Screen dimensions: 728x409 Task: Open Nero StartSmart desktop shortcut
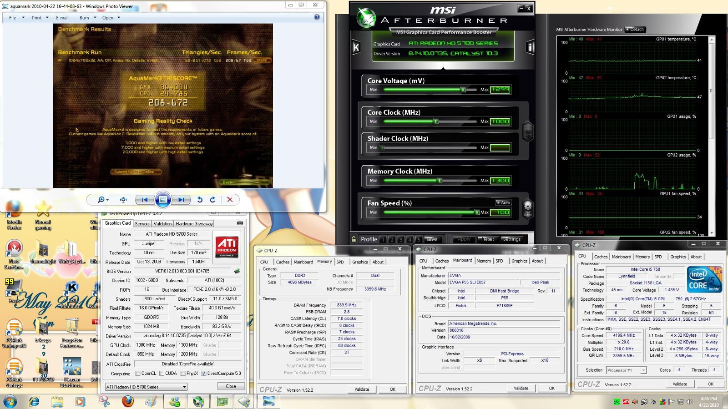click(14, 255)
